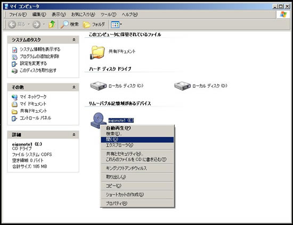Open the ファイル(F) menu
The image size is (293, 225).
18,14
